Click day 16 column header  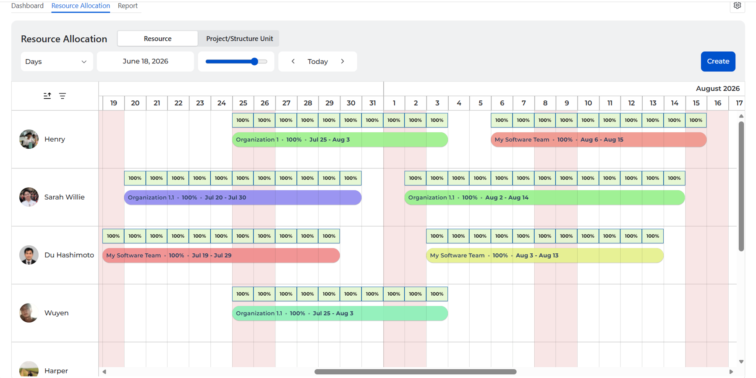[717, 103]
